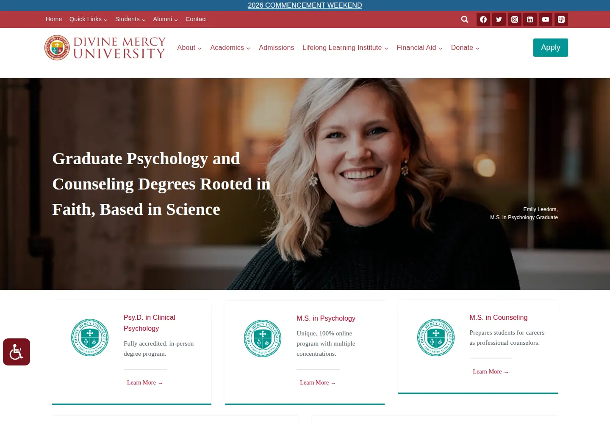
Task: Expand the Academics menu
Action: pyautogui.click(x=230, y=48)
